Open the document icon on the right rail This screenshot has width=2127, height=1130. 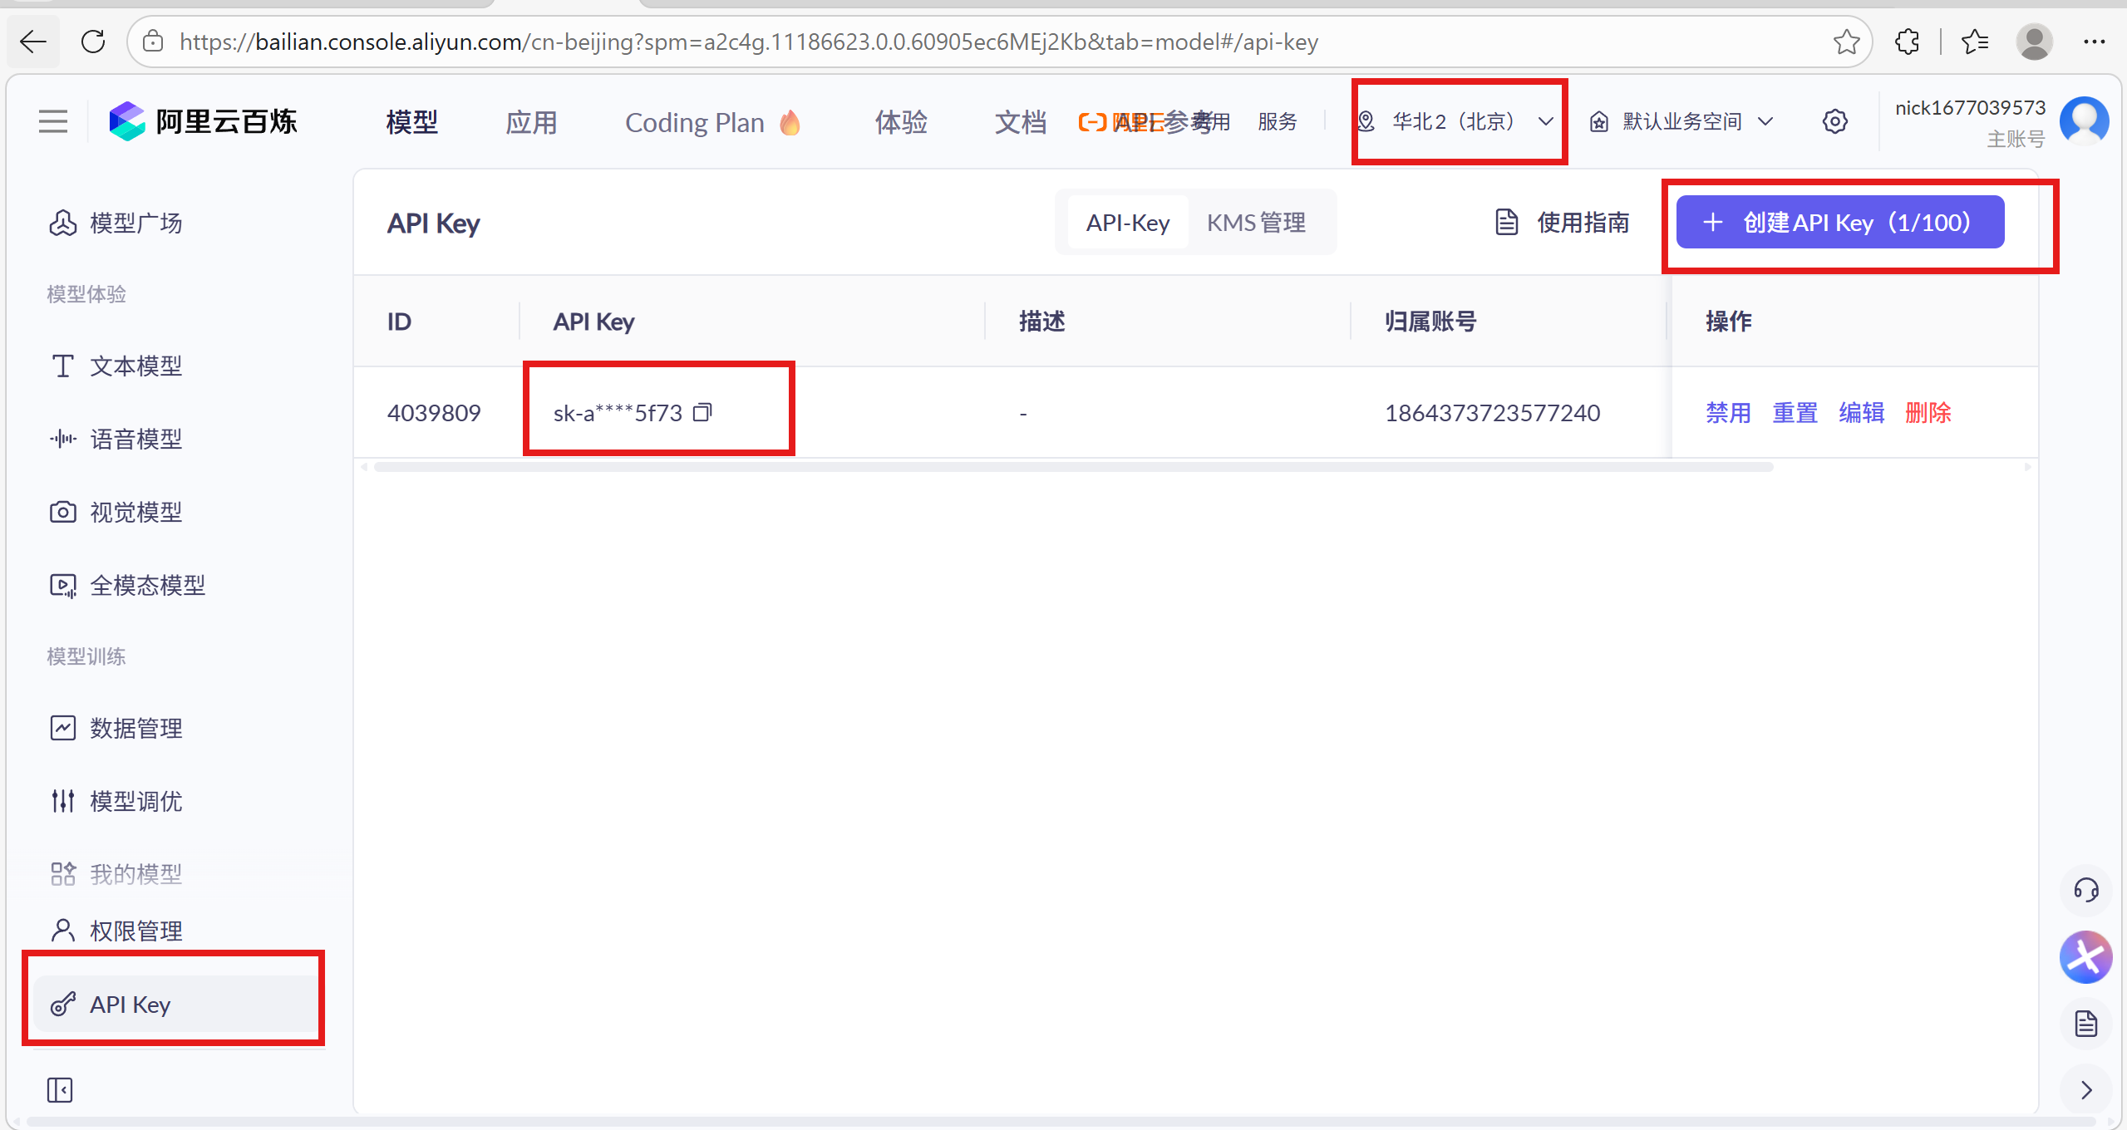2085,1024
